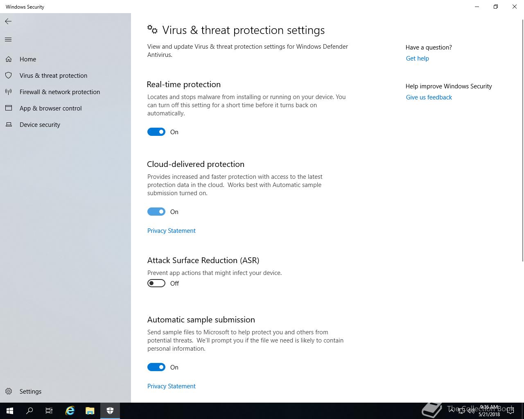Click the Home house icon
Viewport: 524px width, 419px height.
pos(9,59)
